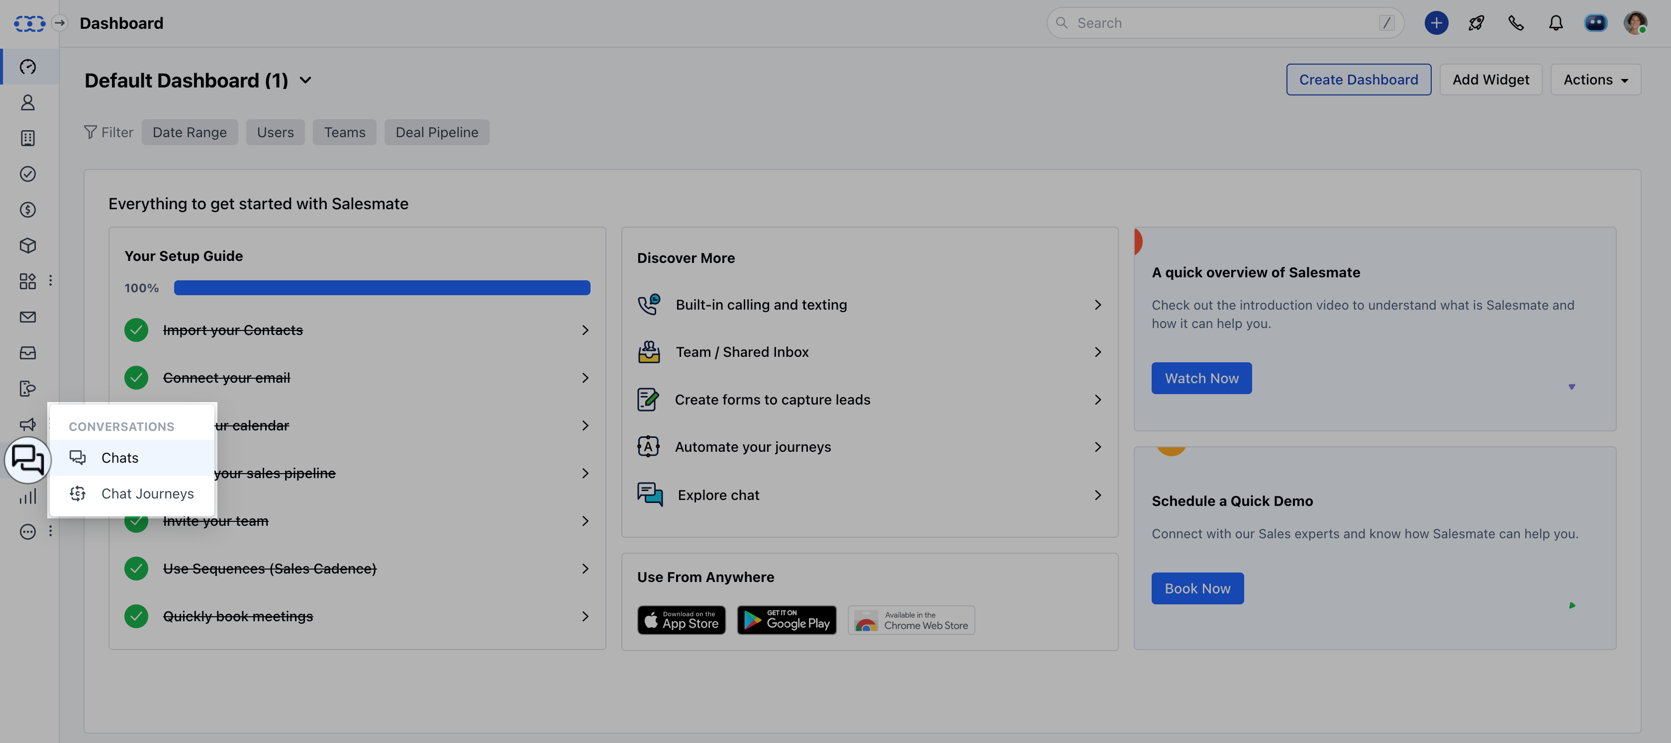Open the Teams filter

pyautogui.click(x=344, y=132)
